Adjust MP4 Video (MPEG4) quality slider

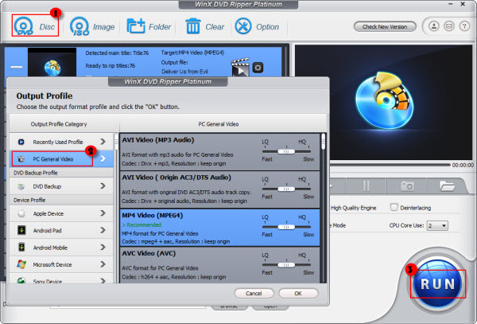[x=286, y=227]
